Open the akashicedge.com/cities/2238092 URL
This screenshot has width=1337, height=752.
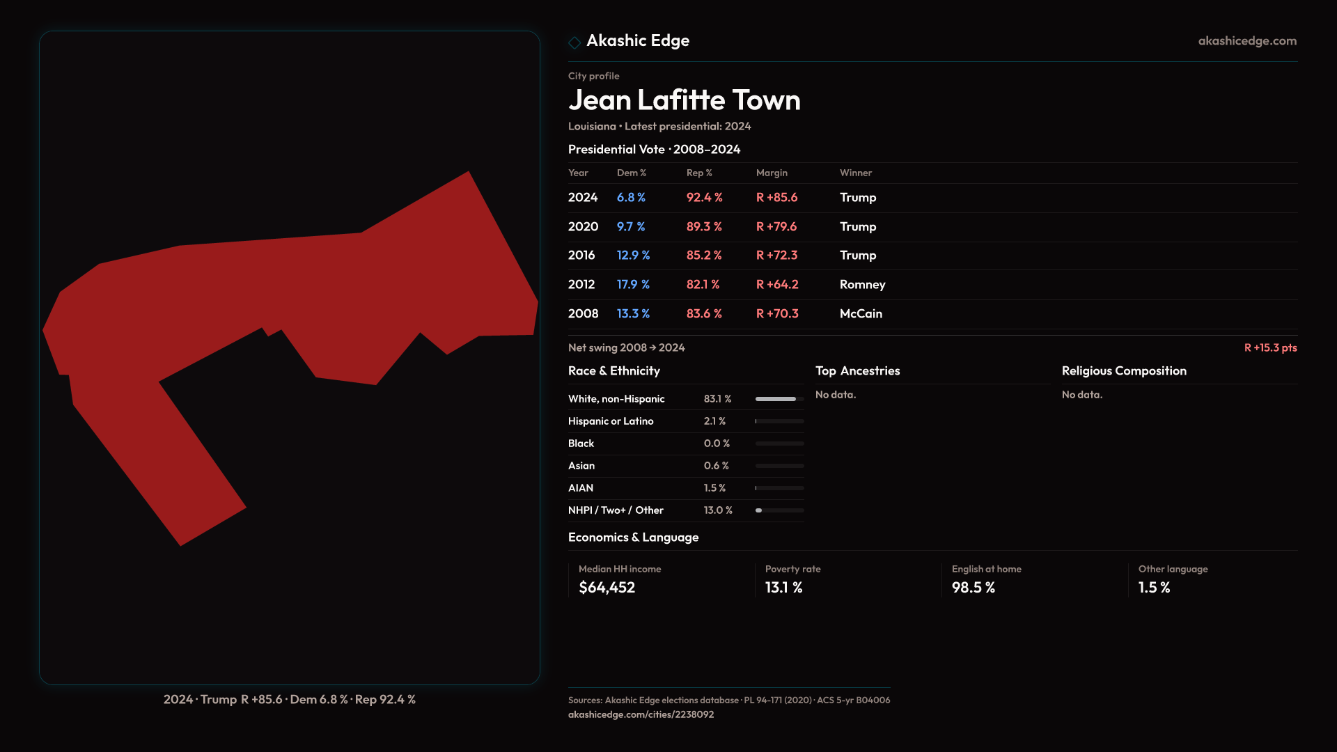pos(641,714)
